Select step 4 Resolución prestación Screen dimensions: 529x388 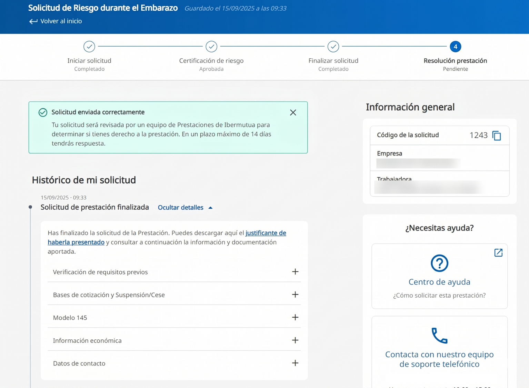455,47
